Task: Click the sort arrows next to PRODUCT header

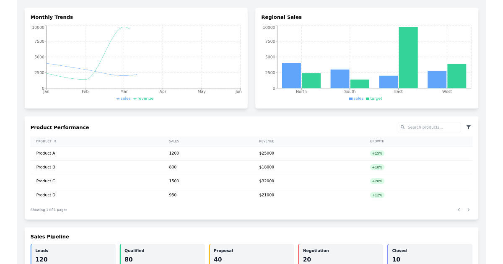Action: tap(54, 141)
